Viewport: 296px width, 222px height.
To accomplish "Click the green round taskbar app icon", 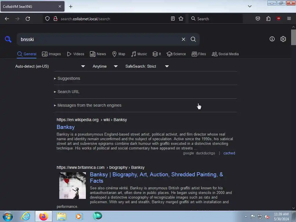I will 97,216.
